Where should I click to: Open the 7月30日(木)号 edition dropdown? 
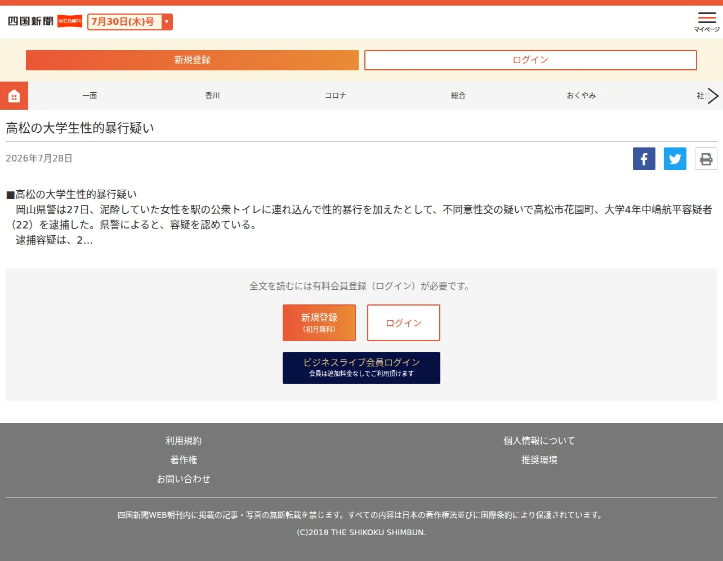tap(130, 22)
